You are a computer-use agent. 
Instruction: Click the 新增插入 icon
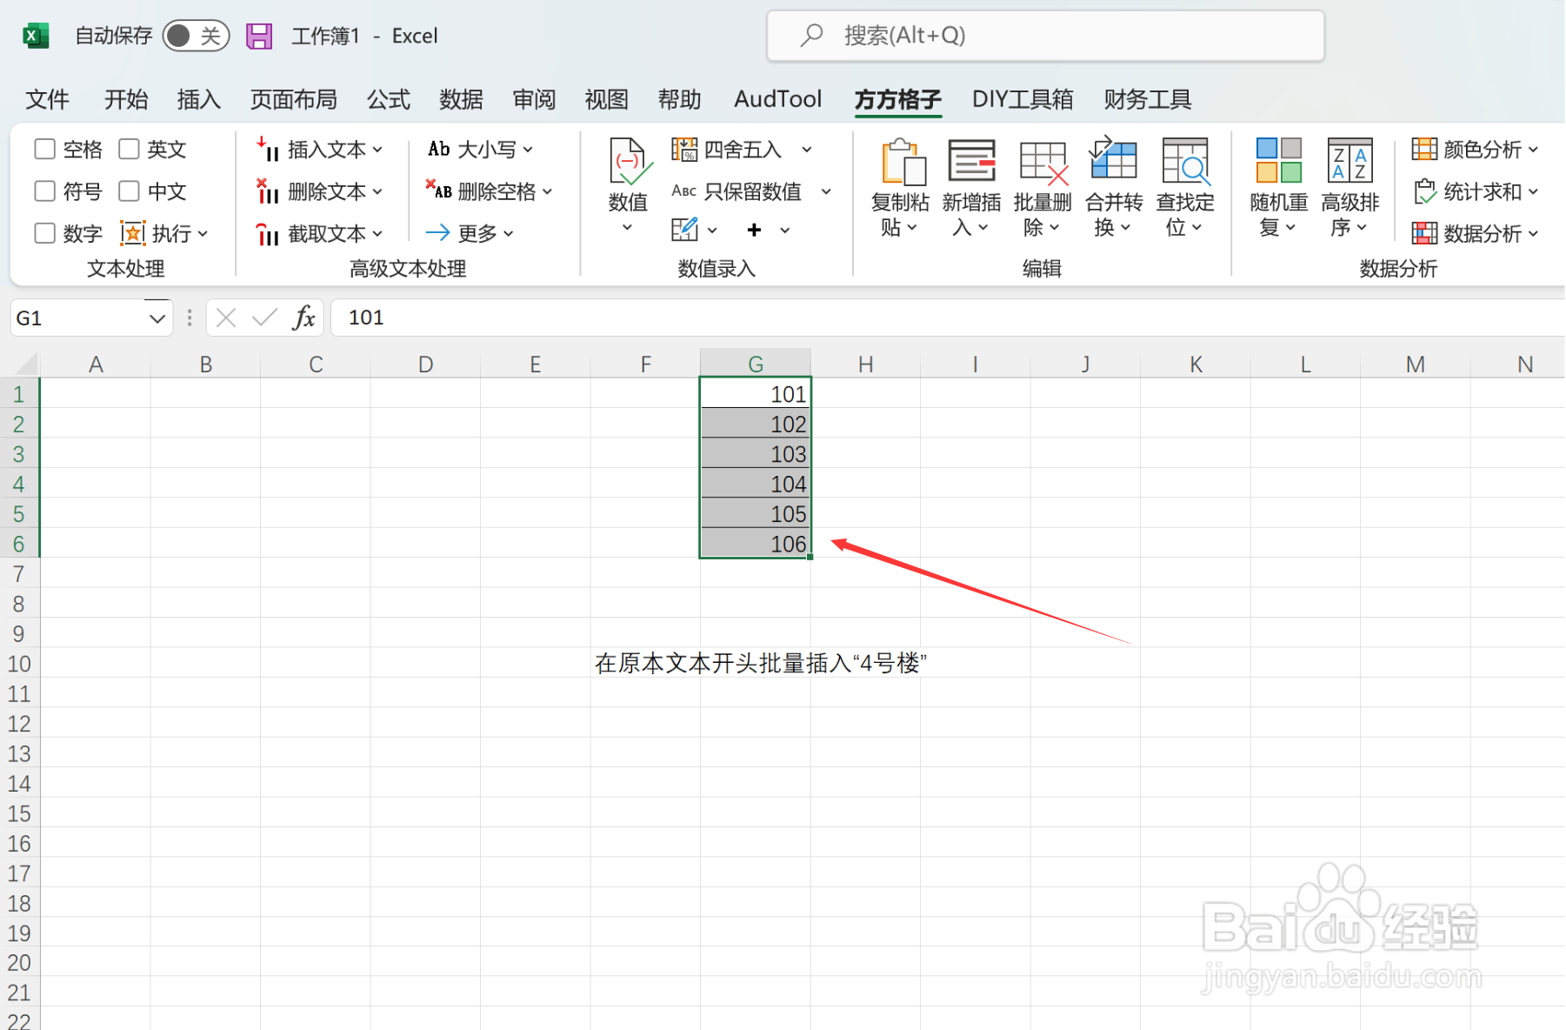pos(971,163)
